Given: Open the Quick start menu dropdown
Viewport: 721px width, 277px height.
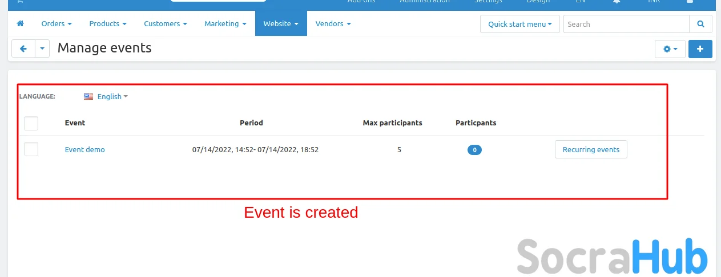Looking at the screenshot, I should point(520,24).
